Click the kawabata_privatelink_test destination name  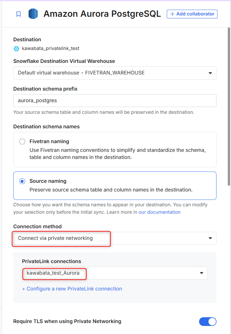tap(51, 48)
